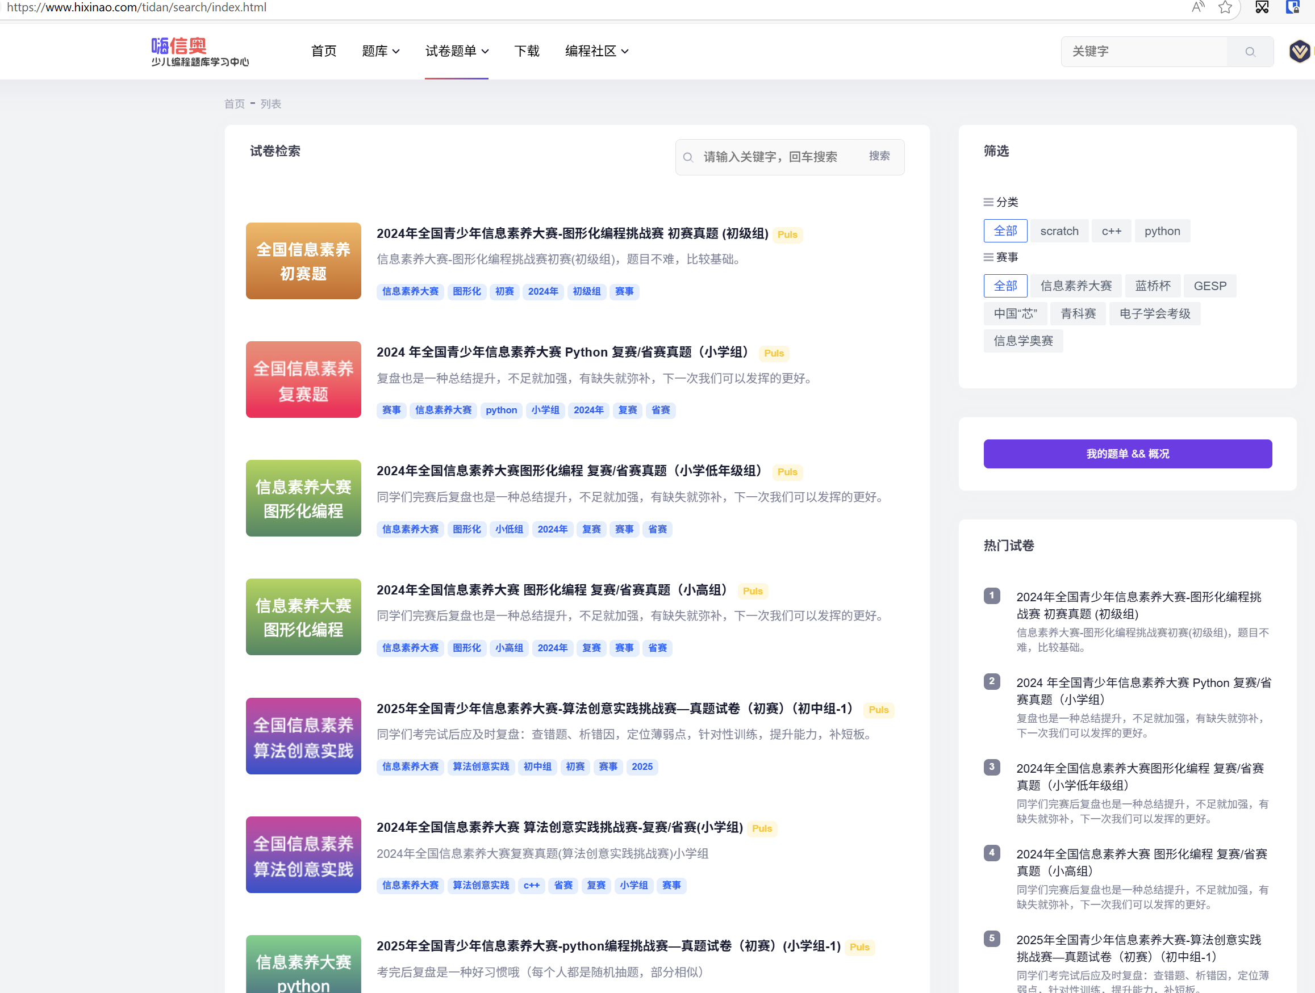Click the search magnifier icon in the header
The height and width of the screenshot is (993, 1315).
(x=1250, y=52)
